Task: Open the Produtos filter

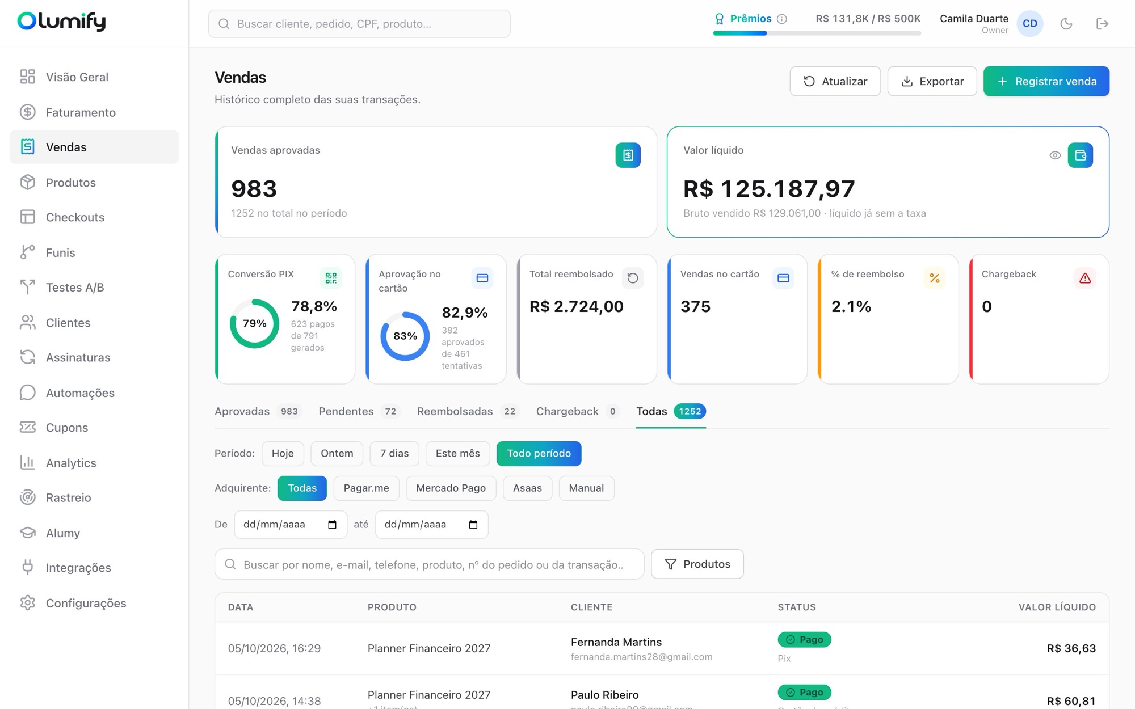Action: tap(697, 564)
